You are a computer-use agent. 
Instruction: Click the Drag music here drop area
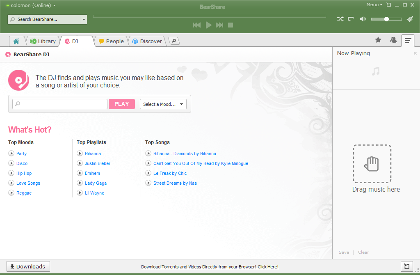coord(372,164)
